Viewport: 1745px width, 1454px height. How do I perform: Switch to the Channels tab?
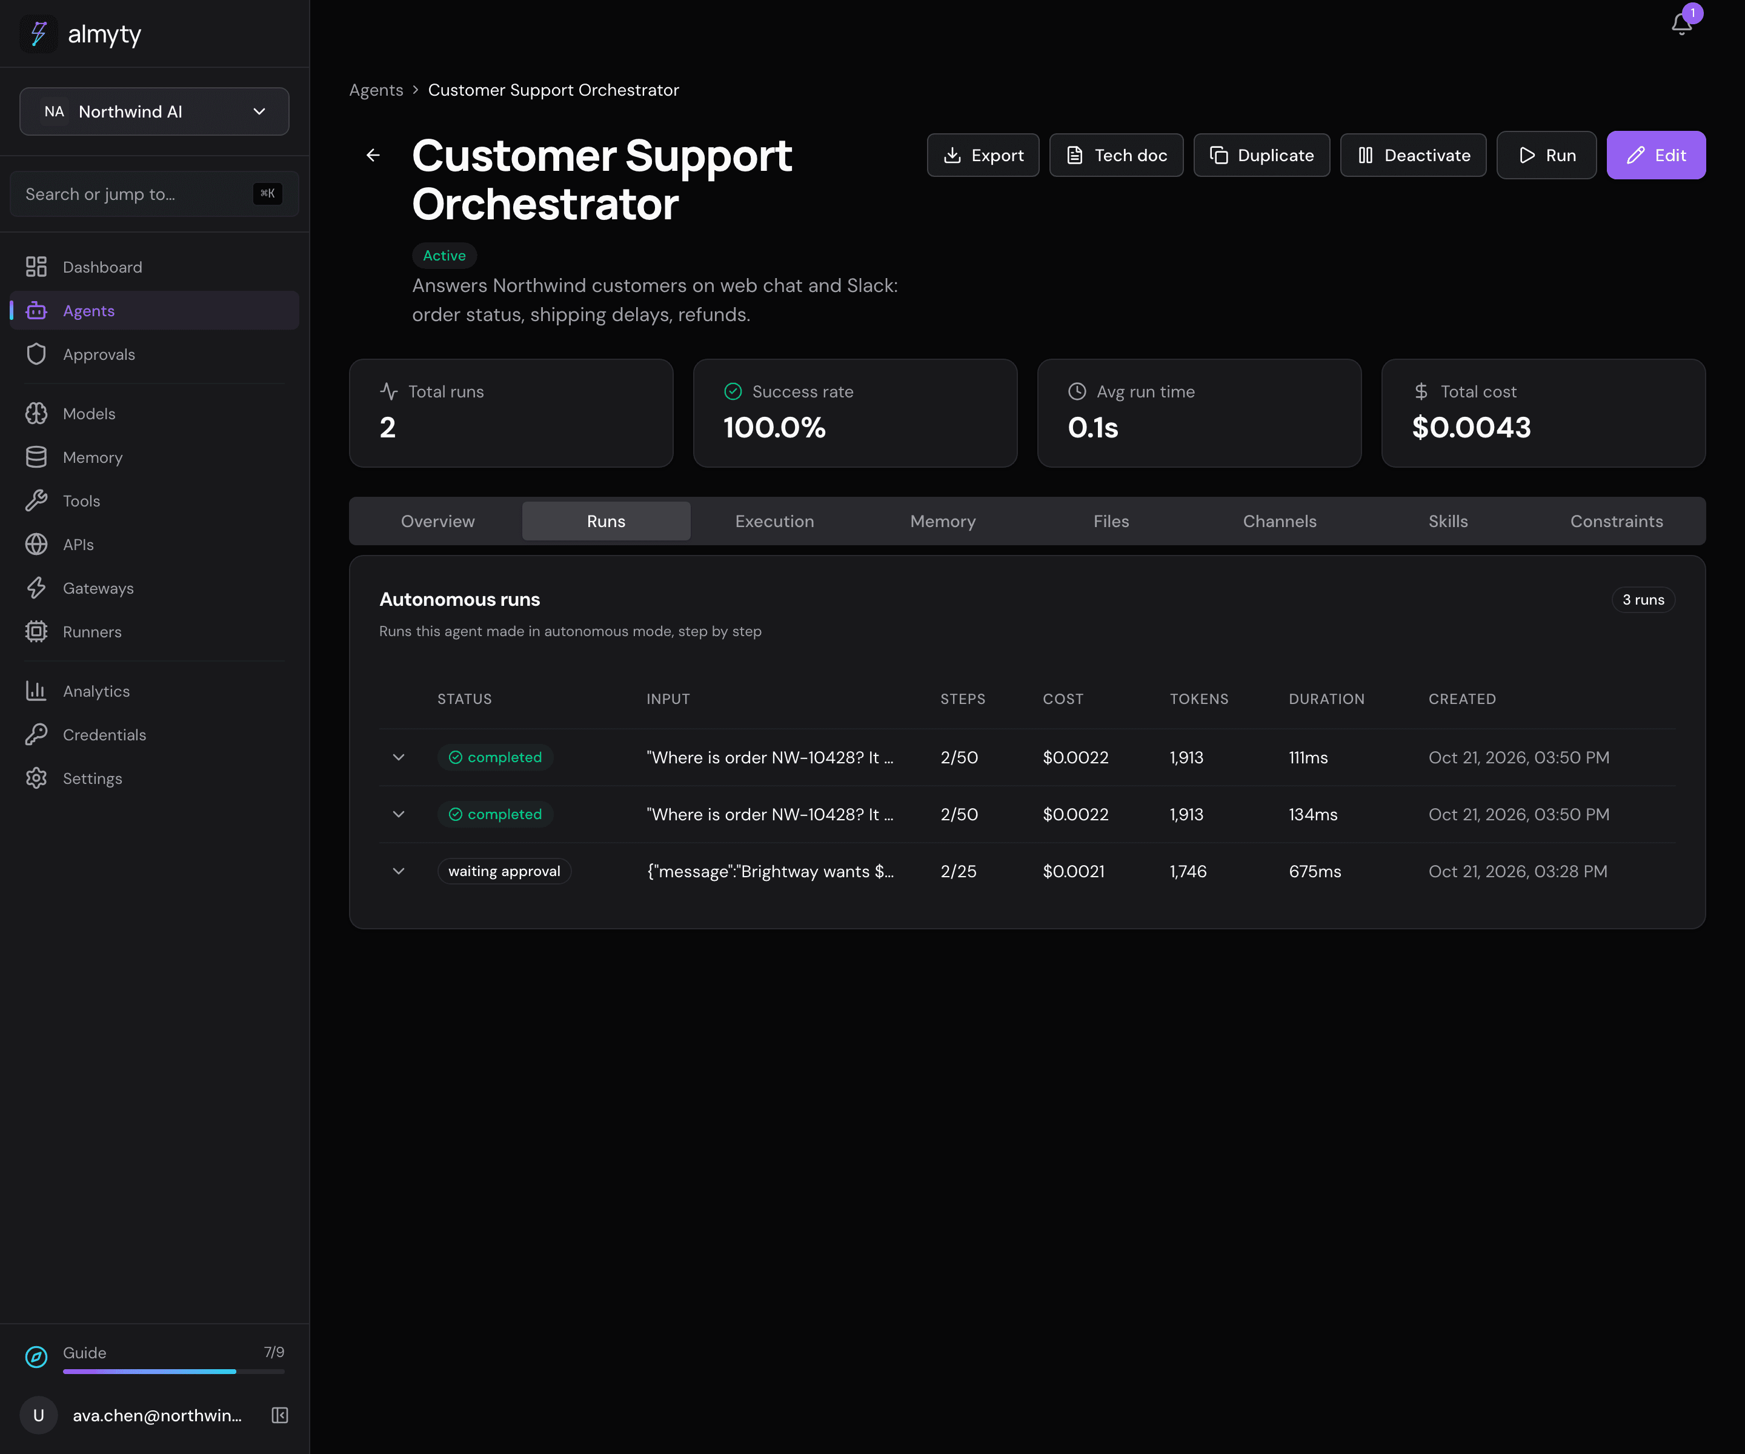coord(1280,521)
